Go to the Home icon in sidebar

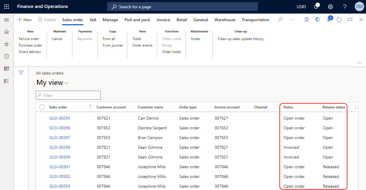(6, 32)
